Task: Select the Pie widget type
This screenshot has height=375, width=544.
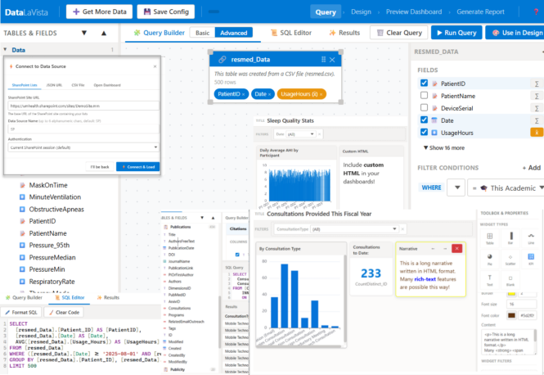Action: [x=489, y=259]
